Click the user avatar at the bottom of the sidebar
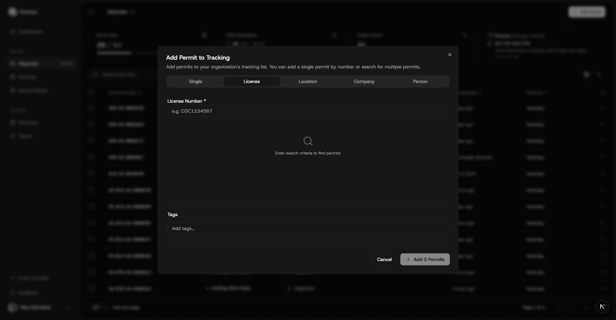The height and width of the screenshot is (320, 616). tap(12, 307)
